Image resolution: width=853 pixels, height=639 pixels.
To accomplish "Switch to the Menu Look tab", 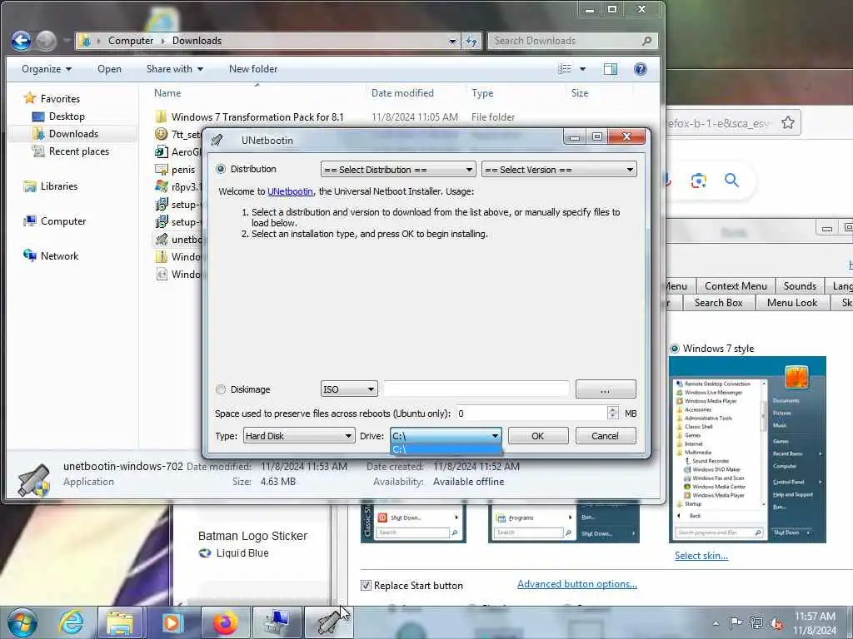I will pyautogui.click(x=792, y=303).
